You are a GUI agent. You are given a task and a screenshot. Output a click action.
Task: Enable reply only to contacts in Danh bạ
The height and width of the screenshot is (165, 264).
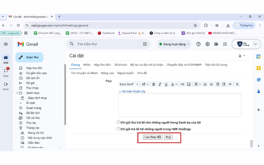point(118,122)
